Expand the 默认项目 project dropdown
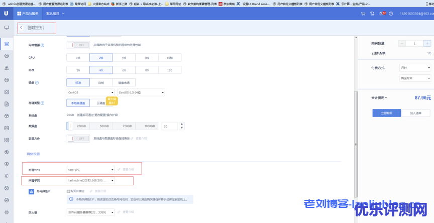Viewport: 434px width, 223px height. pos(55,14)
